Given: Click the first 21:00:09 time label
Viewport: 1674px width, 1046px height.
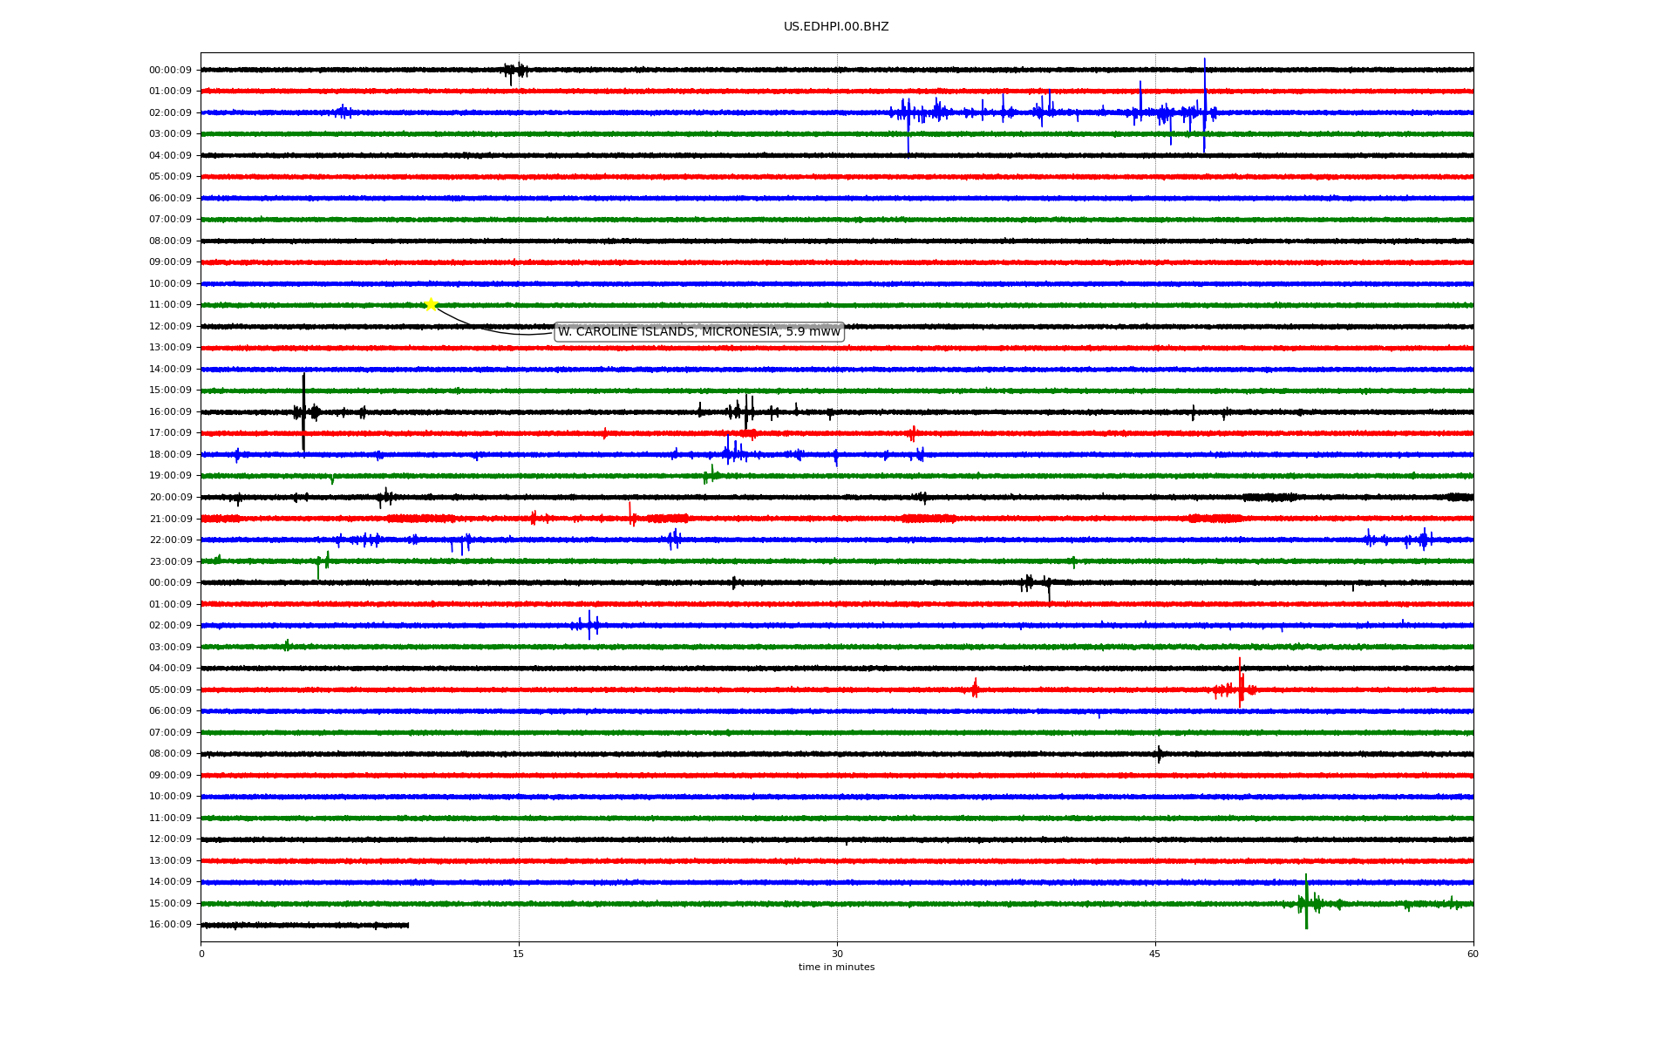Looking at the screenshot, I should (170, 520).
